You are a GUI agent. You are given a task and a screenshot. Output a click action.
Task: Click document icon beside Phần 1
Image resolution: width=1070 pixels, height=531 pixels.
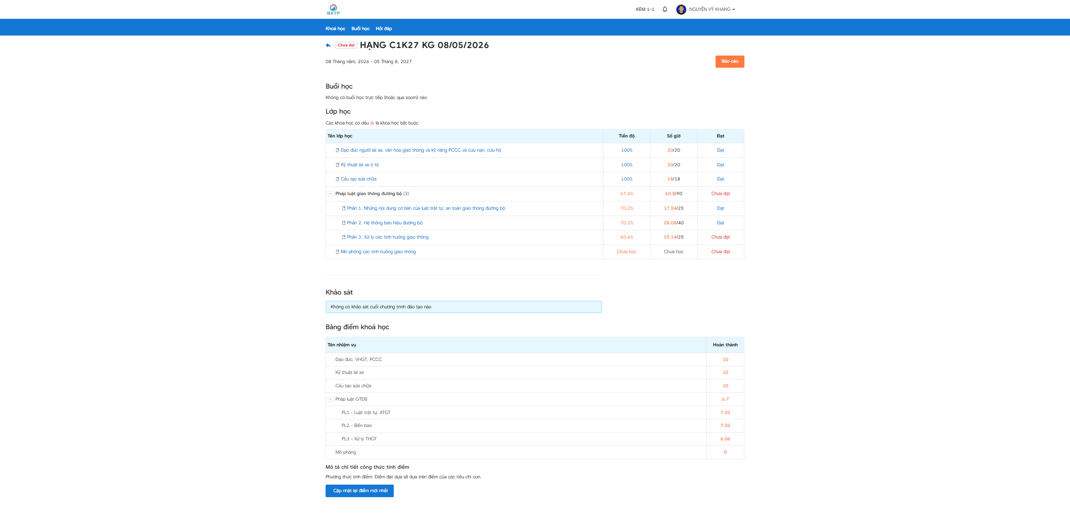[x=344, y=208]
